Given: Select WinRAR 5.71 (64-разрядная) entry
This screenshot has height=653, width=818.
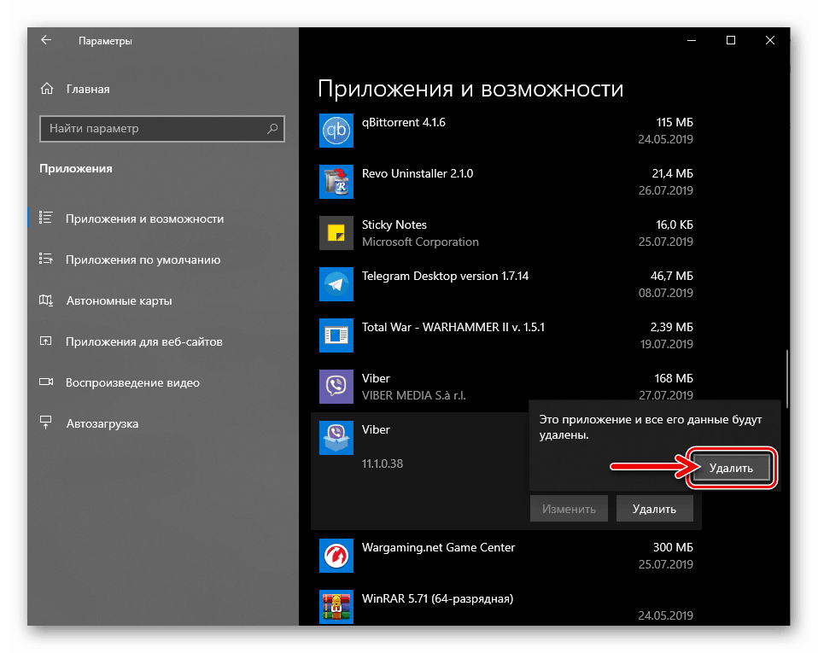Looking at the screenshot, I should pos(506,607).
